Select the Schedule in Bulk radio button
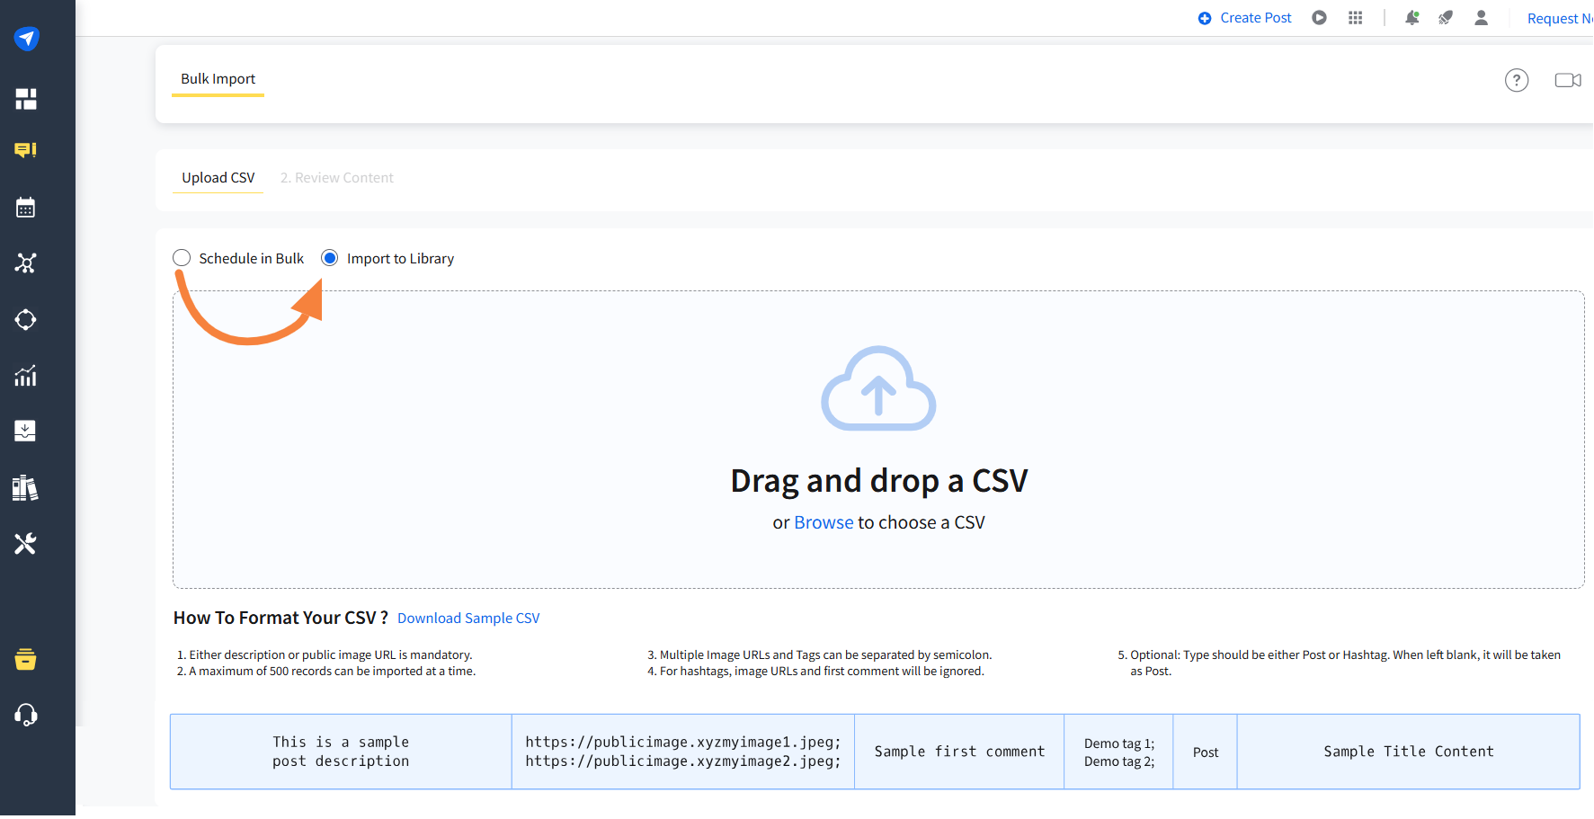This screenshot has width=1594, height=819. (x=183, y=258)
